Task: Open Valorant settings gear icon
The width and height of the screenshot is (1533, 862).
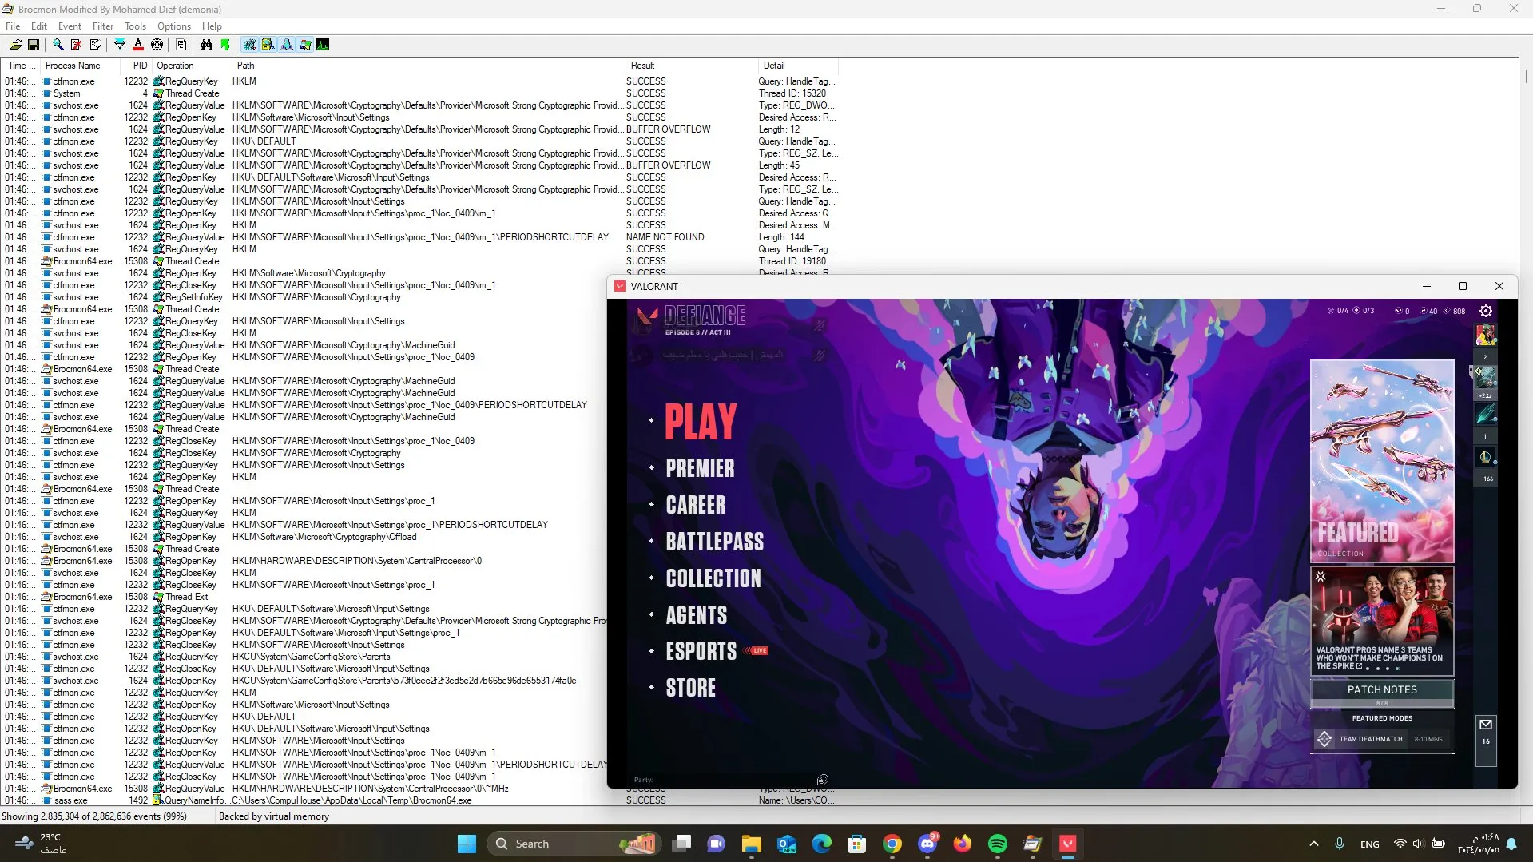Action: click(1486, 311)
